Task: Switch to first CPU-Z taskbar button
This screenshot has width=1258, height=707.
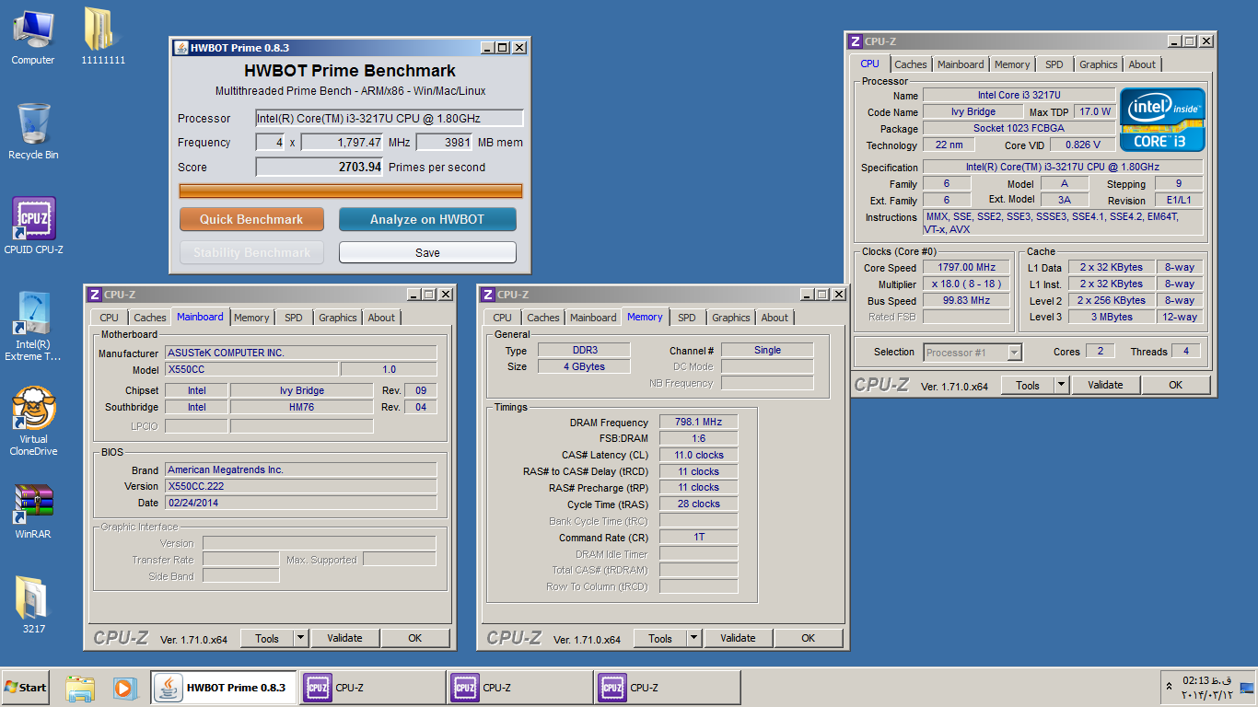Action: click(373, 688)
